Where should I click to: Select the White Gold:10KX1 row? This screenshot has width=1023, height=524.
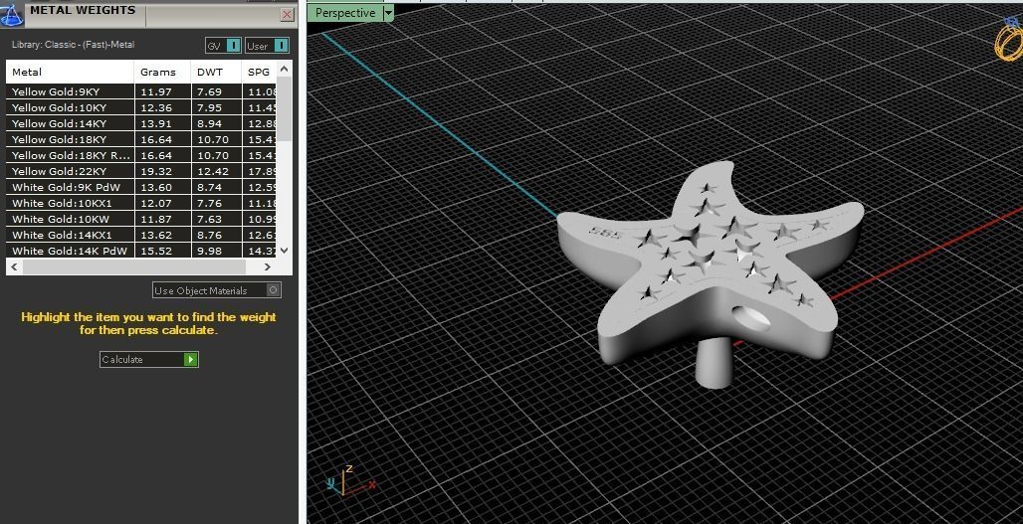pyautogui.click(x=141, y=204)
